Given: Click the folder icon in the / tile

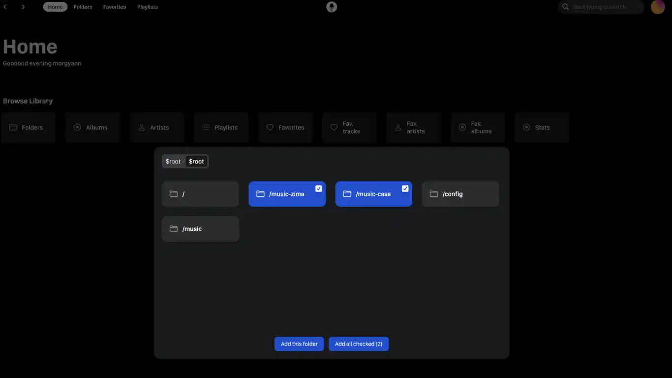Looking at the screenshot, I should (173, 194).
